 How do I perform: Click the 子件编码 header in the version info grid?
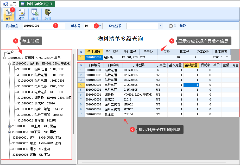94,52
